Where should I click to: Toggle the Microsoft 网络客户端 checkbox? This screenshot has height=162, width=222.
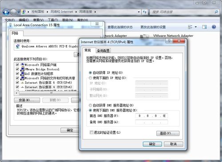17,65
